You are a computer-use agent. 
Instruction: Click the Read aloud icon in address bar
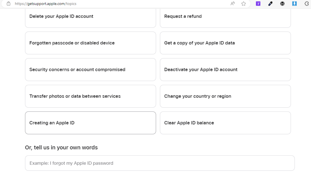(x=232, y=4)
